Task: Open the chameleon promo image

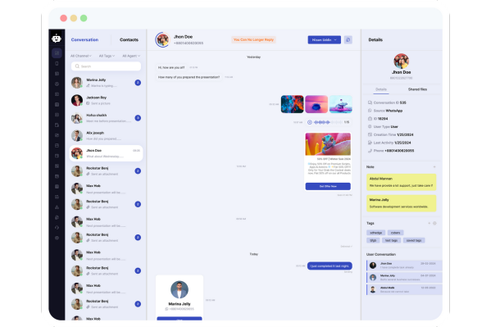Action: [328, 144]
